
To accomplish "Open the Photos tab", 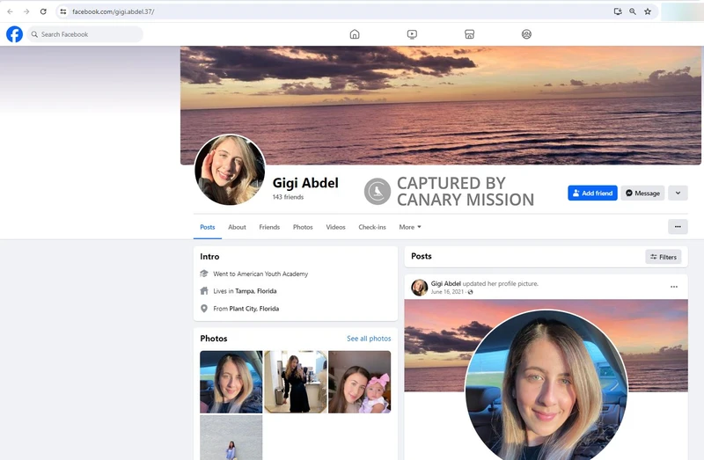I will [303, 227].
